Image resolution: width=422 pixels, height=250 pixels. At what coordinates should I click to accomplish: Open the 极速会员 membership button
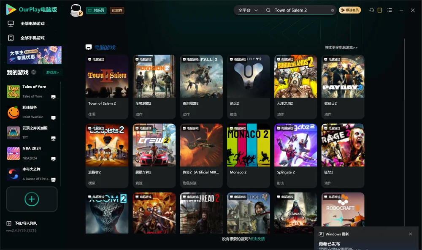pyautogui.click(x=350, y=10)
